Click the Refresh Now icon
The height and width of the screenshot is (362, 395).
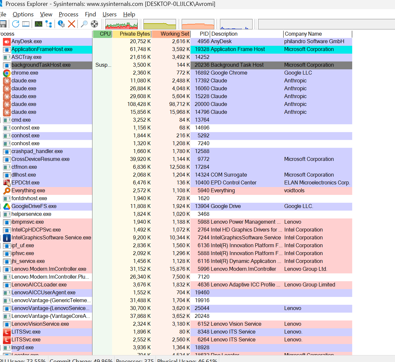click(x=15, y=24)
